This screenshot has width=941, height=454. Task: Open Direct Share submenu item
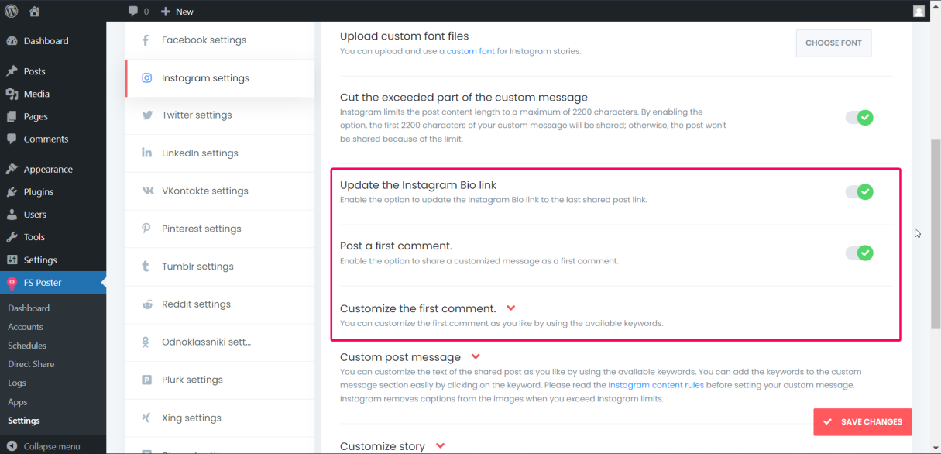31,364
